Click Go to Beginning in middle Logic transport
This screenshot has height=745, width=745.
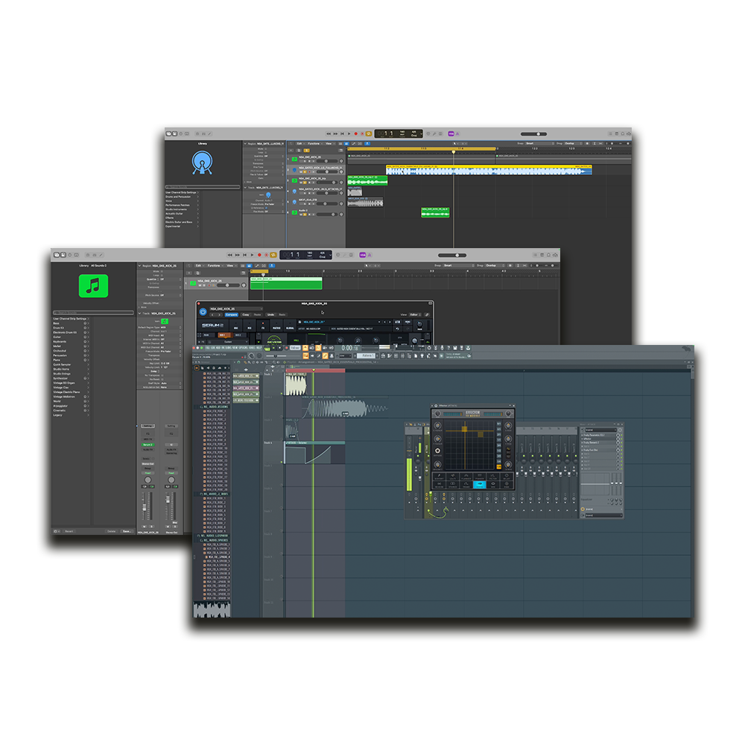[245, 255]
